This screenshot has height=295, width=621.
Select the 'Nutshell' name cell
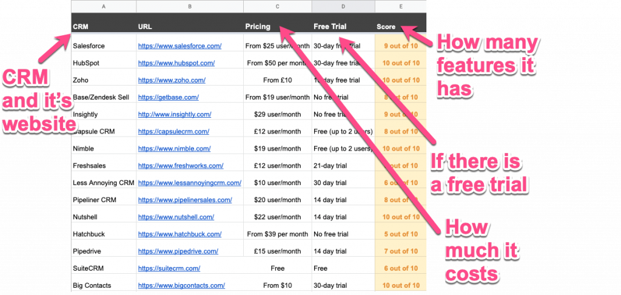point(104,214)
